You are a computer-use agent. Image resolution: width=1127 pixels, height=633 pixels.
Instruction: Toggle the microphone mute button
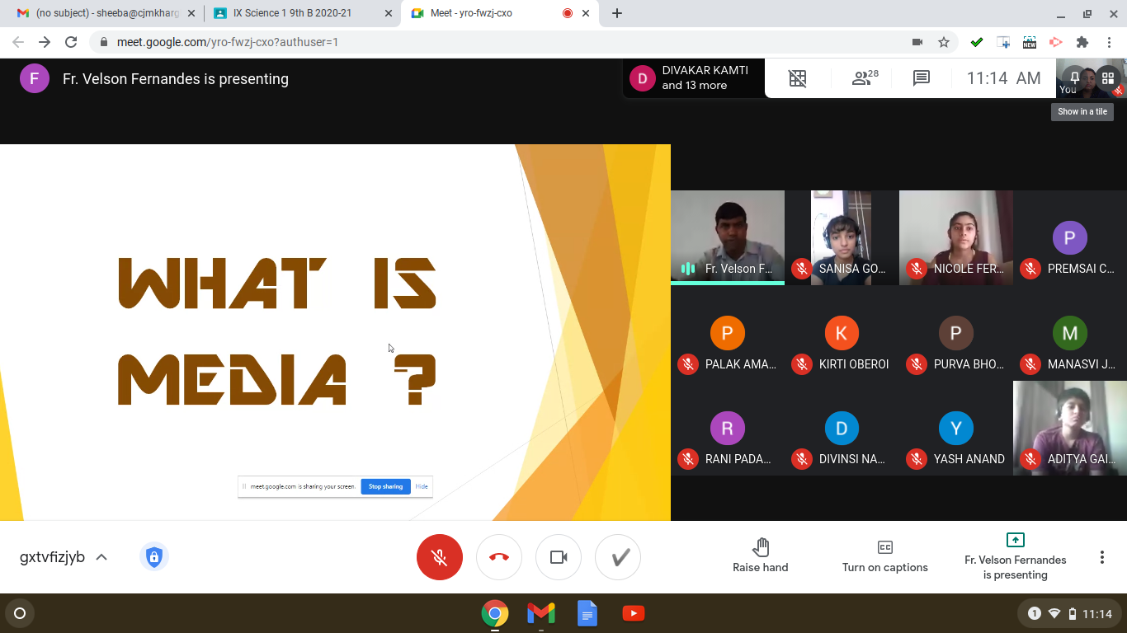coord(439,557)
